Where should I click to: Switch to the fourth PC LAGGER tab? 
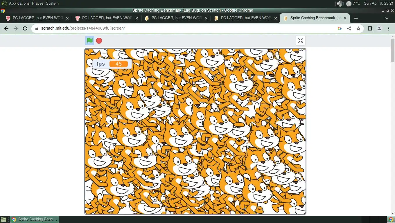(x=245, y=18)
